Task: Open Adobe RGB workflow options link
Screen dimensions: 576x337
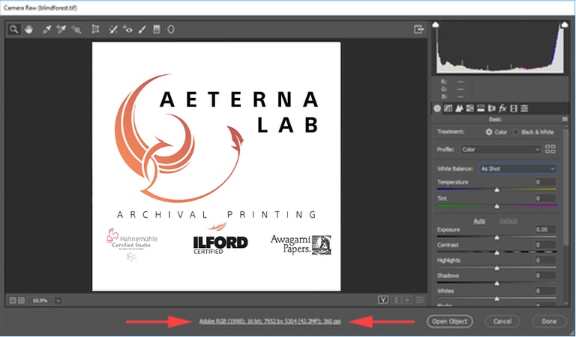Action: coord(270,321)
